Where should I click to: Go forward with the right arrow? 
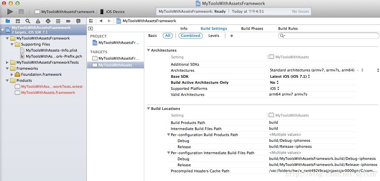109,21
